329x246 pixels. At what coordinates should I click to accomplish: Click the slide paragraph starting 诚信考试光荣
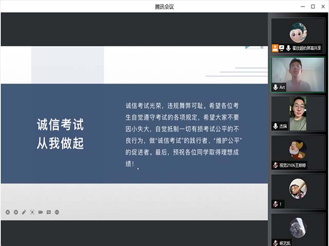pyautogui.click(x=183, y=135)
